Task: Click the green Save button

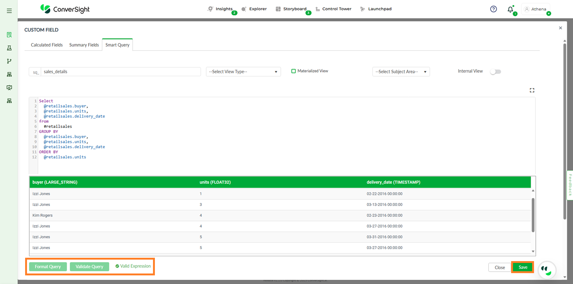Action: coord(523,267)
